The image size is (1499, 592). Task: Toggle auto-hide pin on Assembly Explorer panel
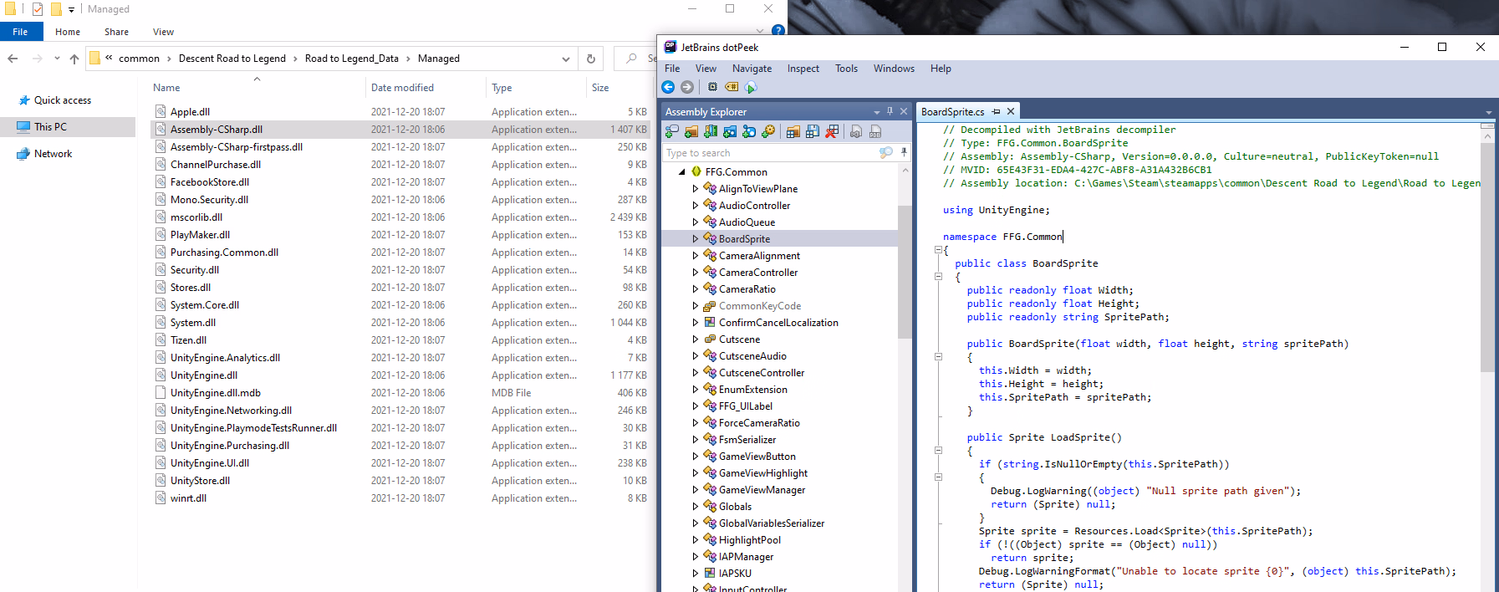pyautogui.click(x=890, y=111)
